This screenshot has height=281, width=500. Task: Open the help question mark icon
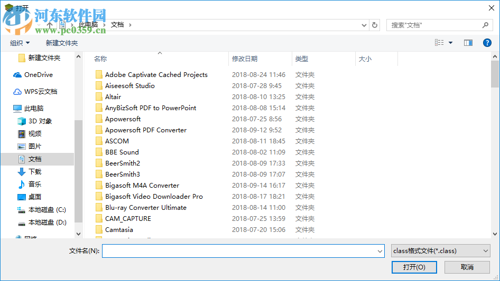point(487,43)
